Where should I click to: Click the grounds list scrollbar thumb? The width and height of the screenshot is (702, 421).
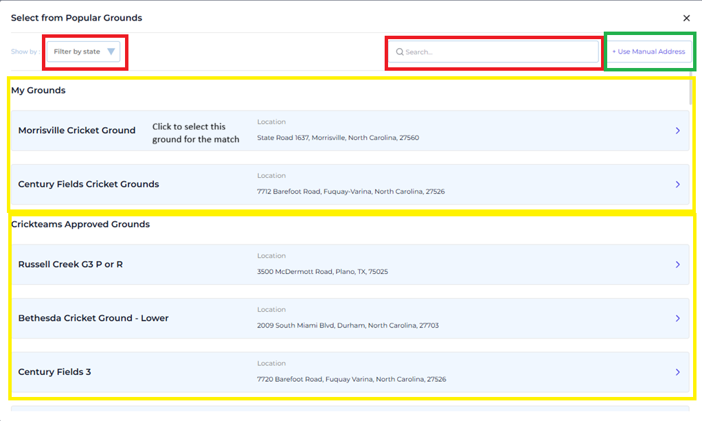[x=690, y=88]
